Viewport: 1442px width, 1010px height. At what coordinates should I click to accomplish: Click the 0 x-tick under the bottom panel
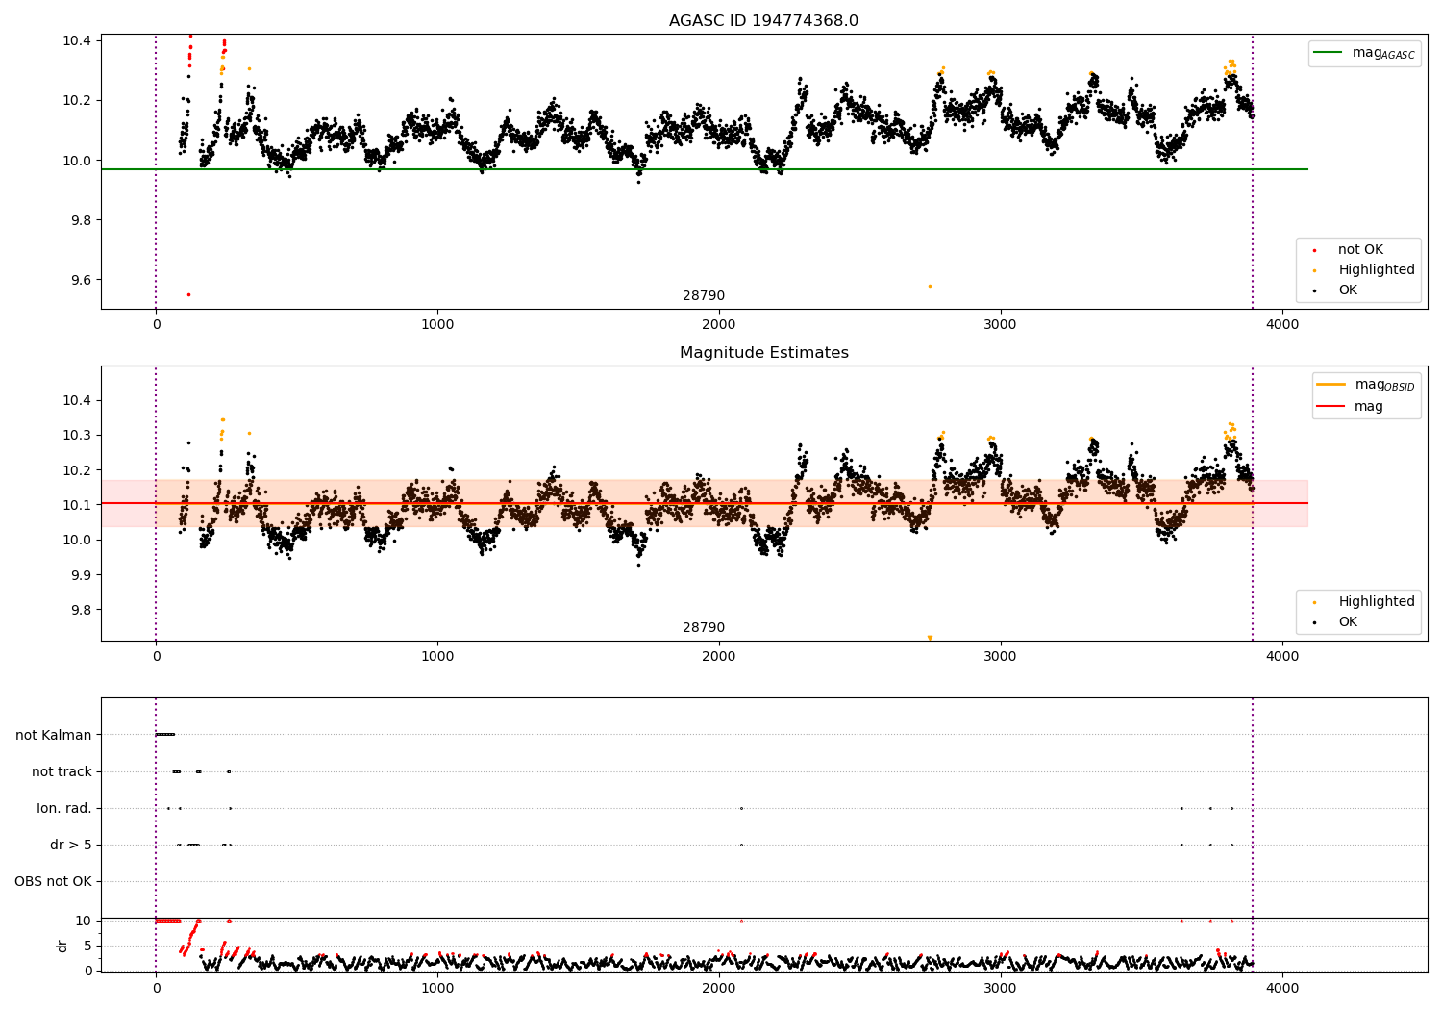pyautogui.click(x=156, y=988)
